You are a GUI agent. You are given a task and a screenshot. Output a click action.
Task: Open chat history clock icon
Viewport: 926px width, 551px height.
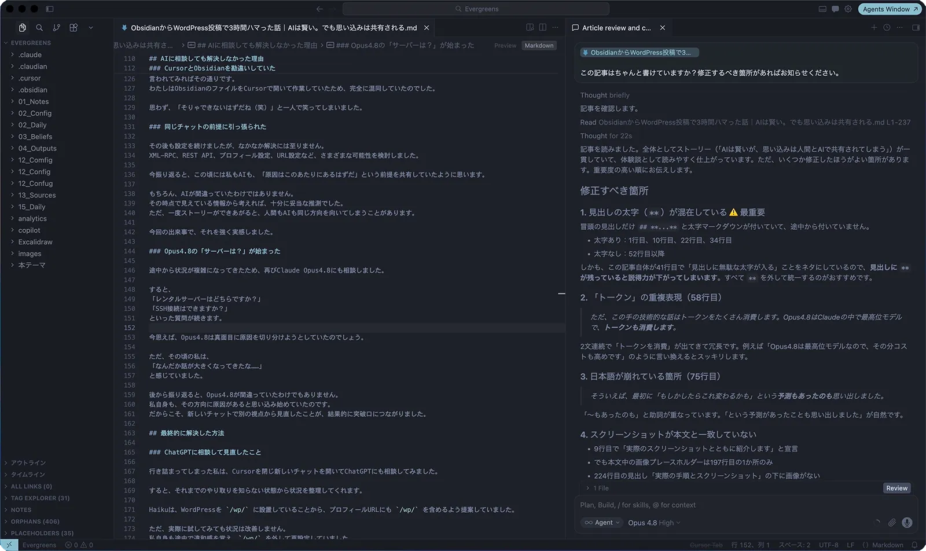887,27
